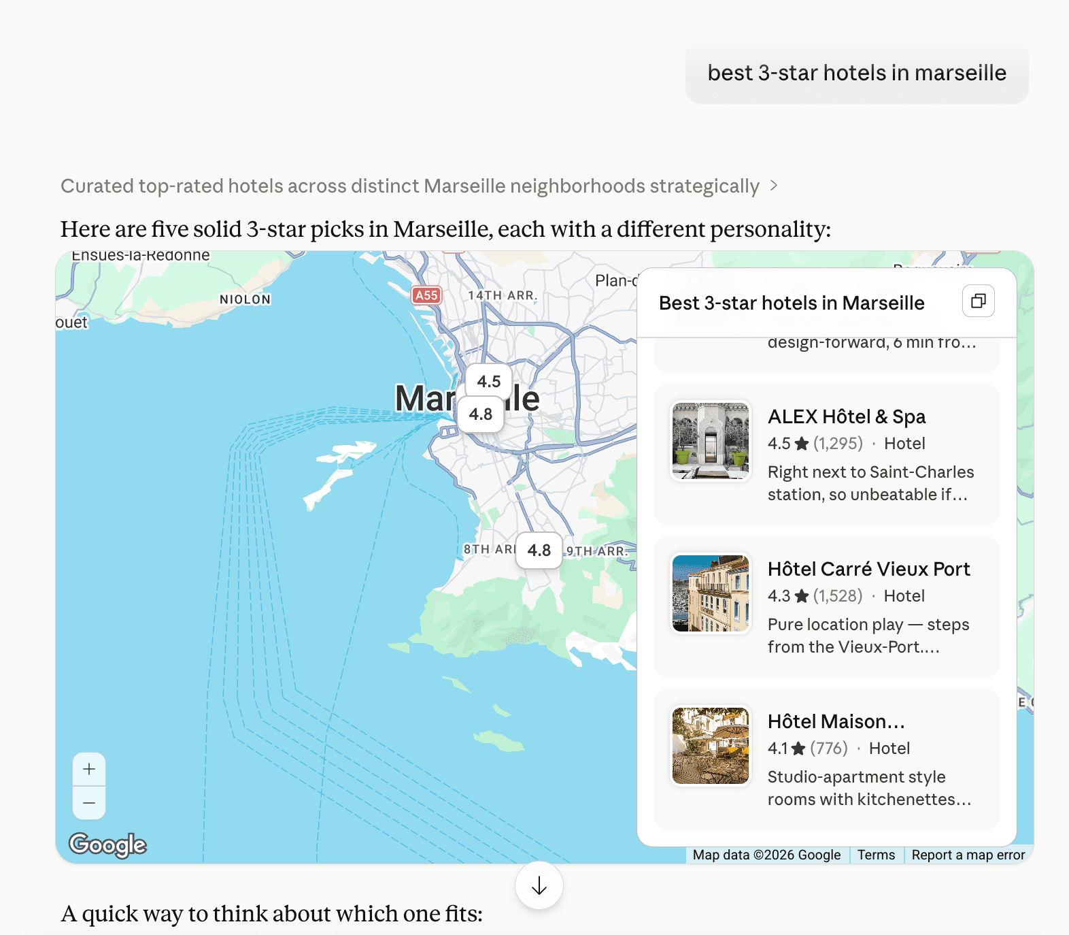Click Report a map error link
The height and width of the screenshot is (935, 1069).
(x=968, y=855)
